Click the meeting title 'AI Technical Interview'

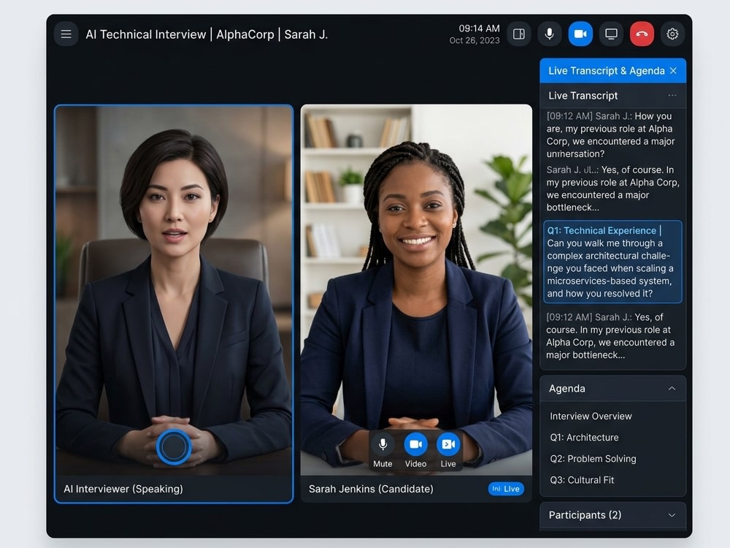click(x=146, y=34)
